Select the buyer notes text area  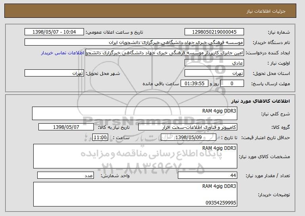tap(135, 194)
